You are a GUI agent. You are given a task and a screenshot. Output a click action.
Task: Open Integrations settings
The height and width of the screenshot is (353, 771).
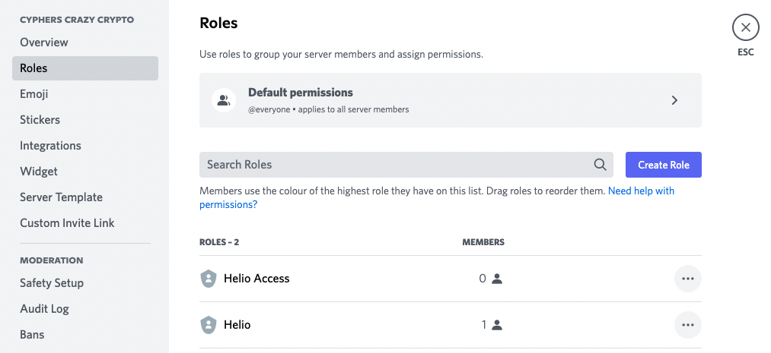coord(50,146)
